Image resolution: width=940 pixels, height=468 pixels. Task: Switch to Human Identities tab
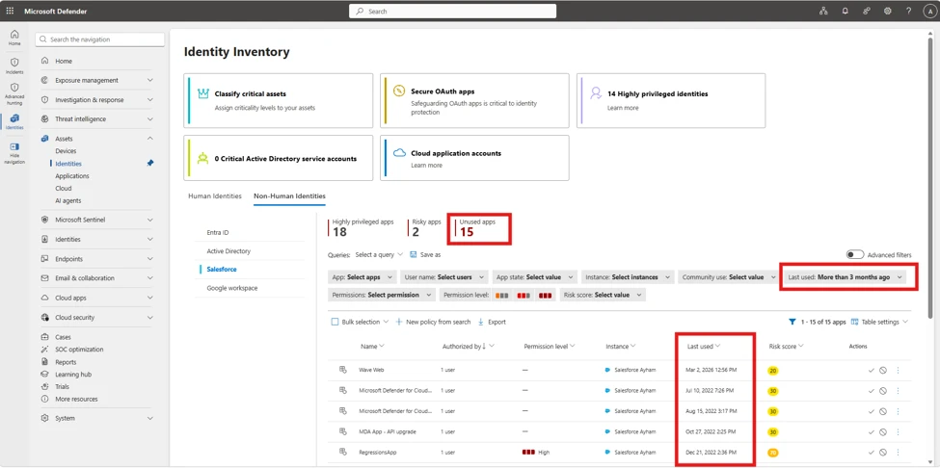pyautogui.click(x=215, y=195)
